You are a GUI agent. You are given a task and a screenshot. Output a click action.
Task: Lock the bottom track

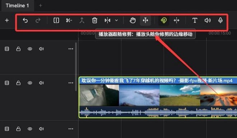[x=18, y=129]
